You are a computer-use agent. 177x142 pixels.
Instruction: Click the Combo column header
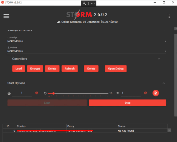pos(41,126)
